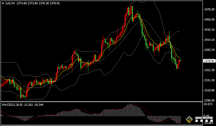Viewport: 216px width, 126px height.
Task: Click the 2476.50 price axis label
Action: (209, 10)
